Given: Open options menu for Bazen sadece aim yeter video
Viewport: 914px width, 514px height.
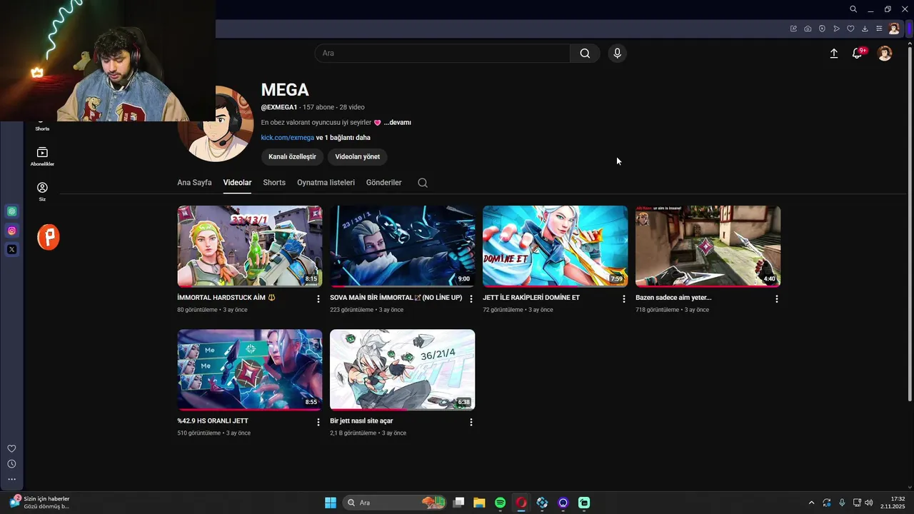Looking at the screenshot, I should (x=777, y=299).
